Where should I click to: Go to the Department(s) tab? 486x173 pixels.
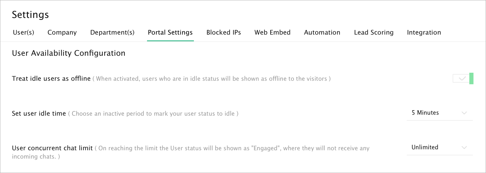(112, 32)
